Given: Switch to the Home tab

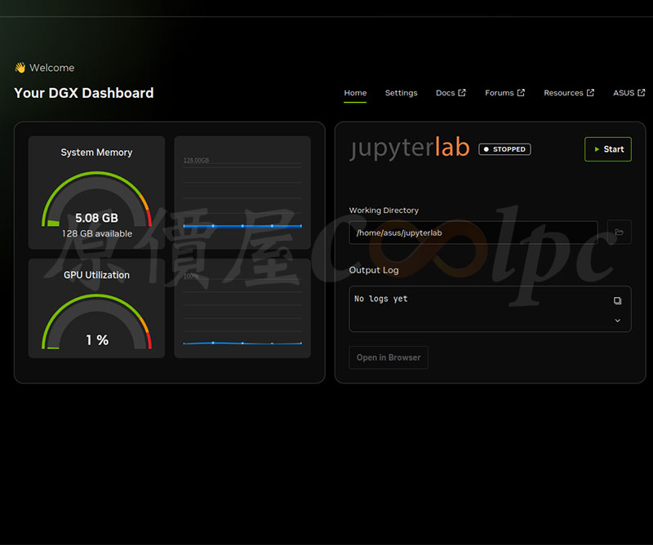Looking at the screenshot, I should pyautogui.click(x=355, y=93).
